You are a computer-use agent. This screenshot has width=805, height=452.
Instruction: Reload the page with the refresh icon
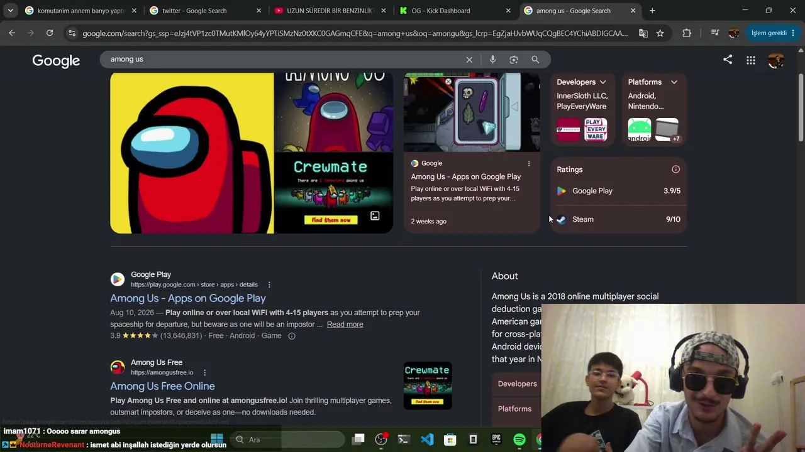[x=50, y=33]
